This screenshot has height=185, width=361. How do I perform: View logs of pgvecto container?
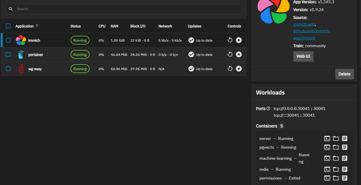pyautogui.click(x=345, y=147)
